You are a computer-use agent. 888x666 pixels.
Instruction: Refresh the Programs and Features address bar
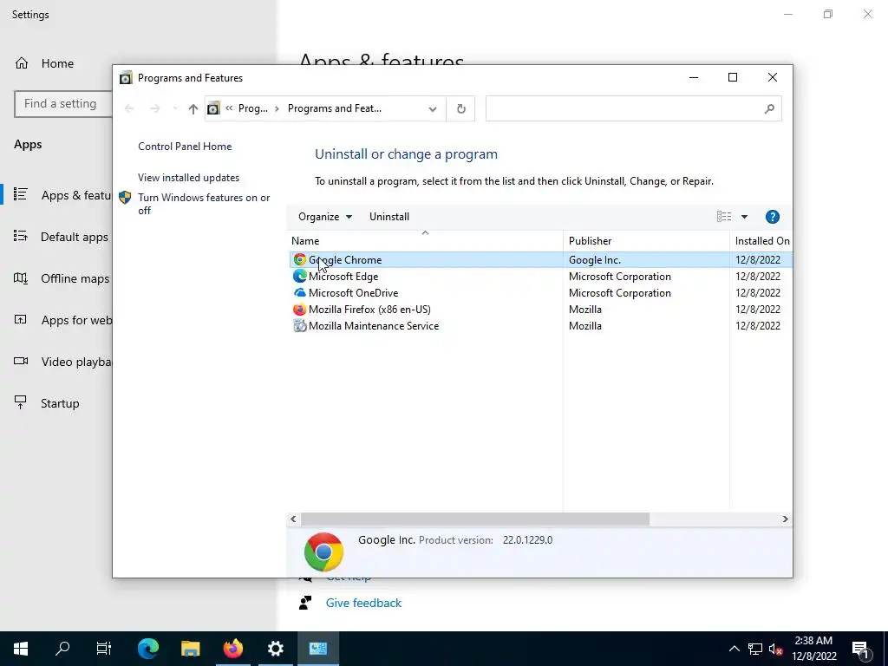[461, 108]
